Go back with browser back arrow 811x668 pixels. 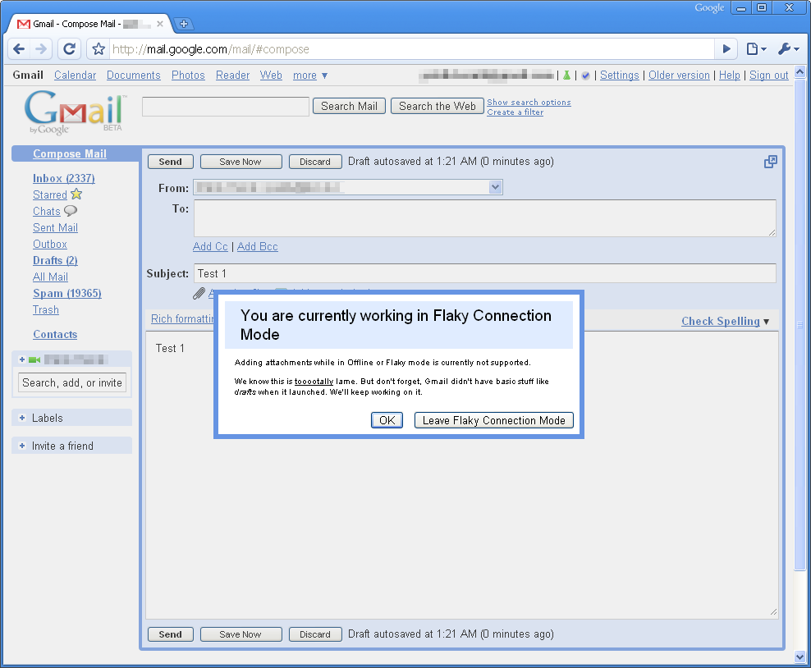click(x=19, y=49)
